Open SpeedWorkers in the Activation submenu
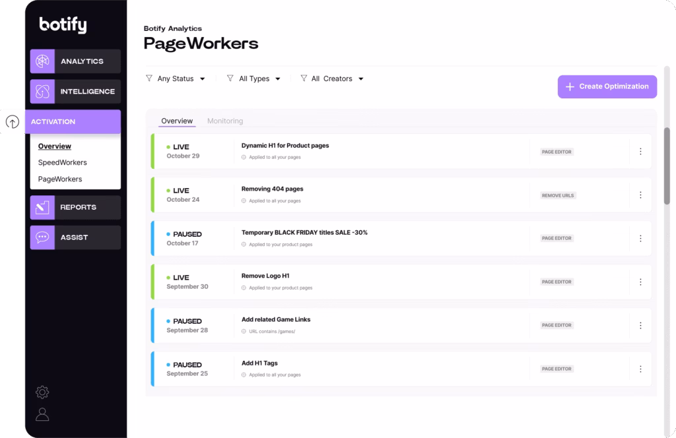676x438 pixels. (62, 162)
